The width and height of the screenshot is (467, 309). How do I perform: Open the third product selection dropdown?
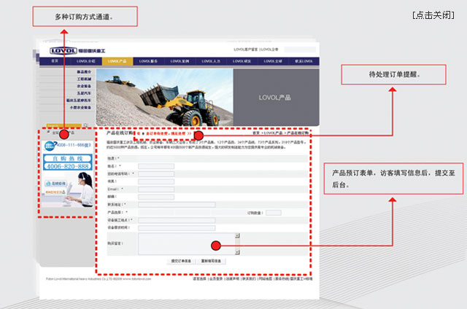pyautogui.click(x=228, y=213)
